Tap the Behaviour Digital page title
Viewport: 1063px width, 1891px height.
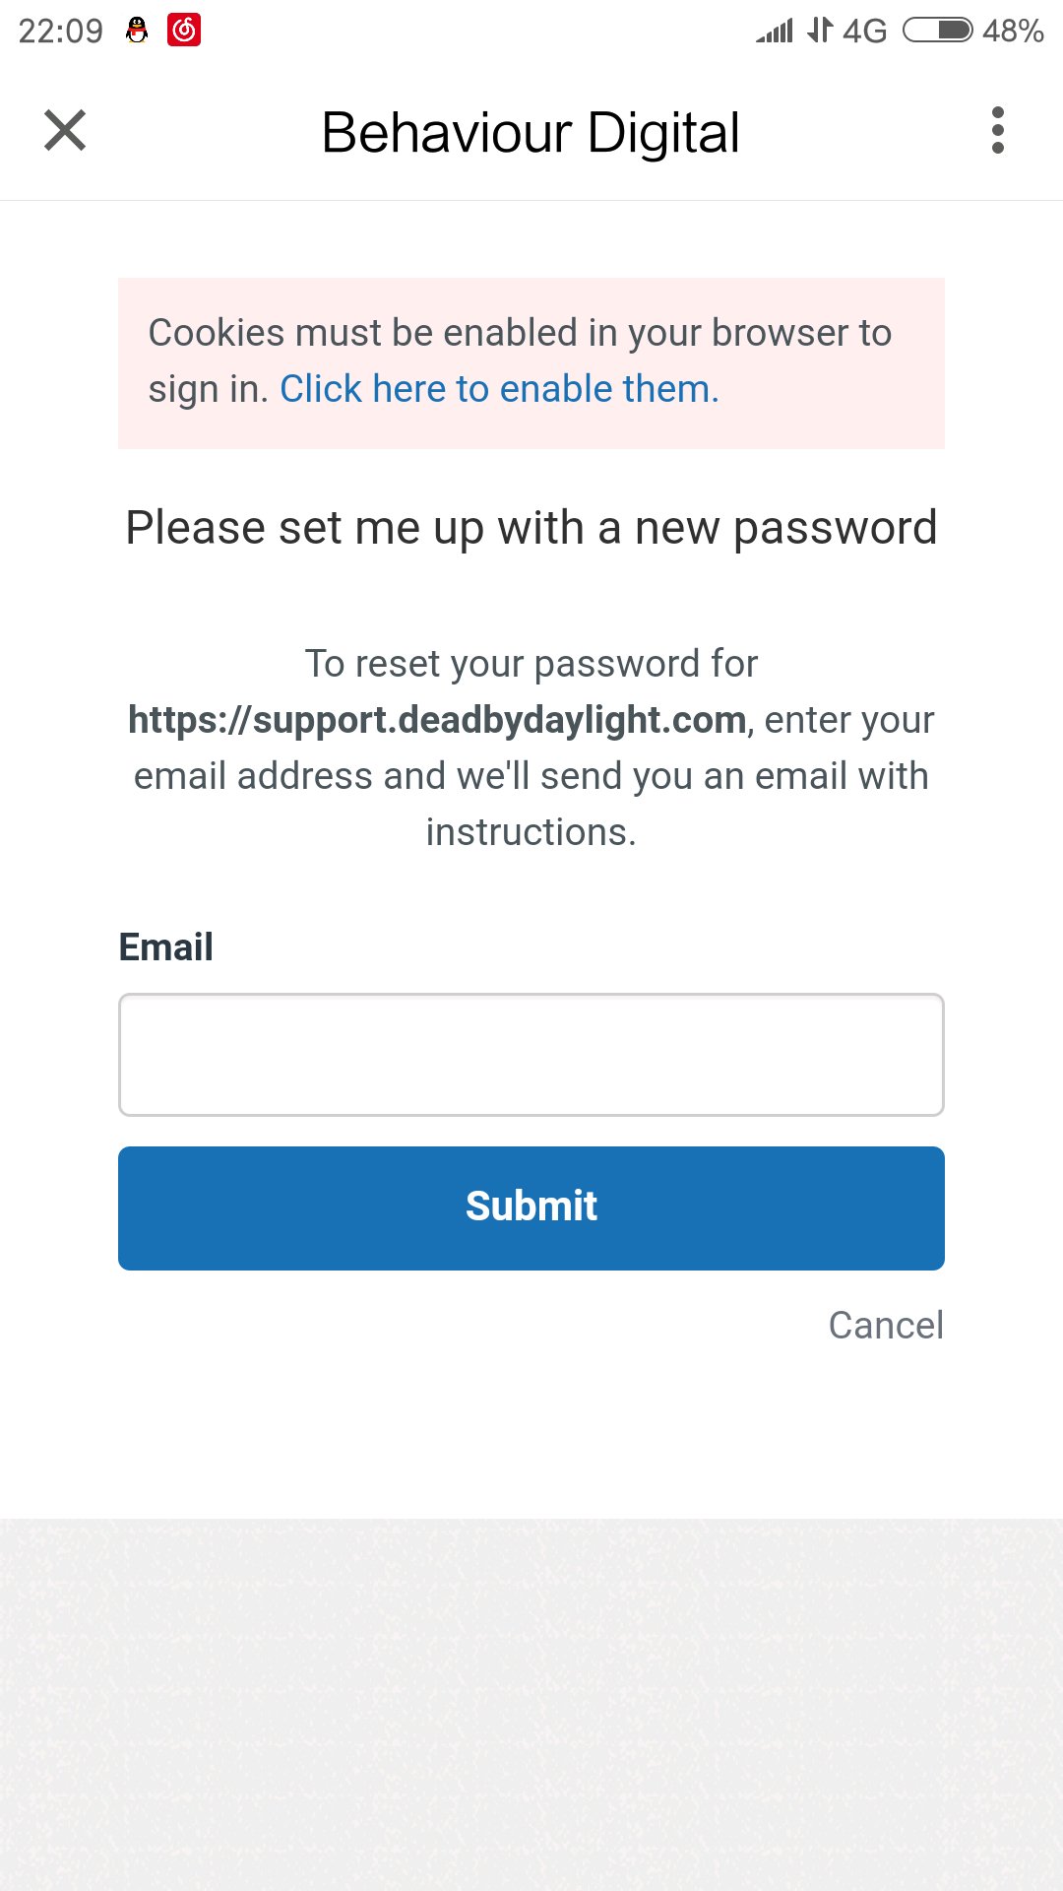(531, 133)
